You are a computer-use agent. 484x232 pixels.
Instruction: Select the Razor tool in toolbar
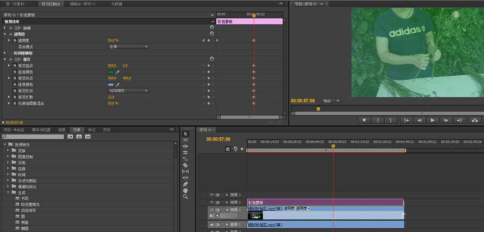coord(185,165)
